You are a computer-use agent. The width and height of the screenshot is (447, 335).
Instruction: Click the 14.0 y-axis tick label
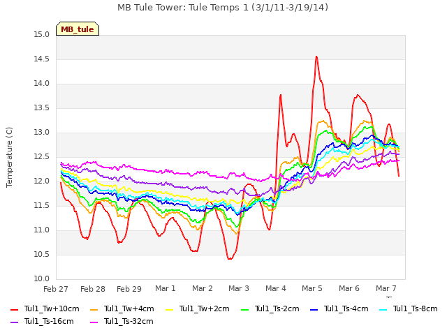pos(42,84)
